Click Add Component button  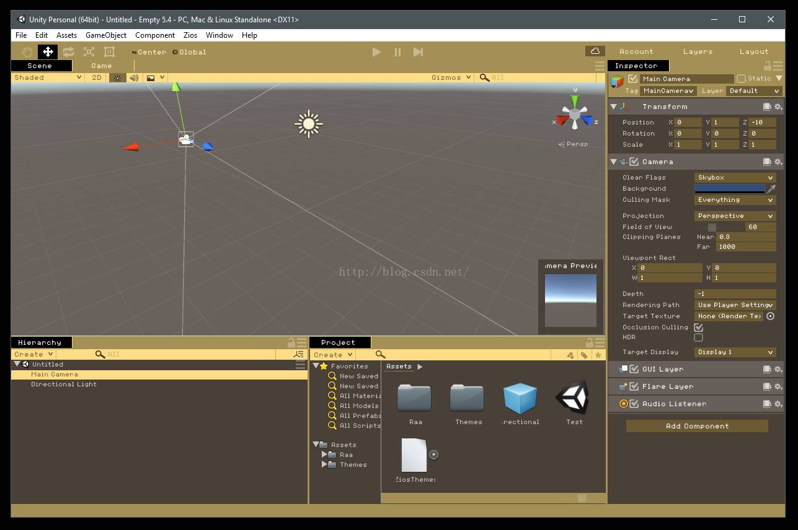[x=697, y=426]
